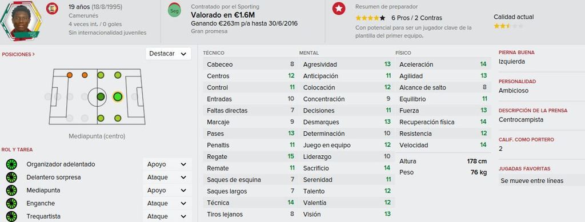Click Mediapunta role suitability icon
585x222 pixels.
coord(11,191)
